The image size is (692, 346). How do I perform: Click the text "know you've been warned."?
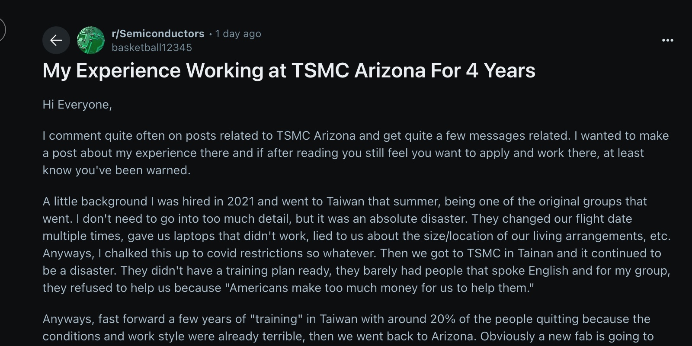click(x=116, y=170)
